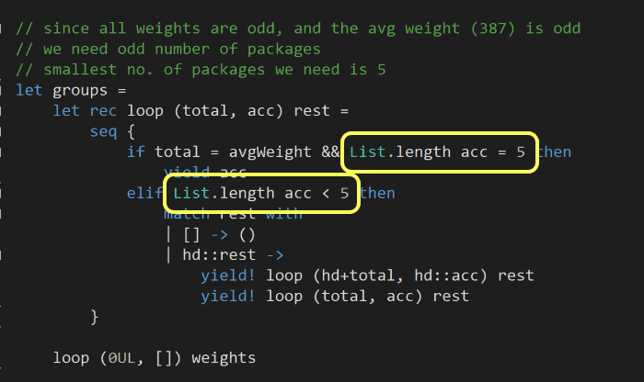Viewport: 644px width, 382px height.
Task: Click the highlighted 'List.length acc < 5' expression
Action: click(261, 193)
